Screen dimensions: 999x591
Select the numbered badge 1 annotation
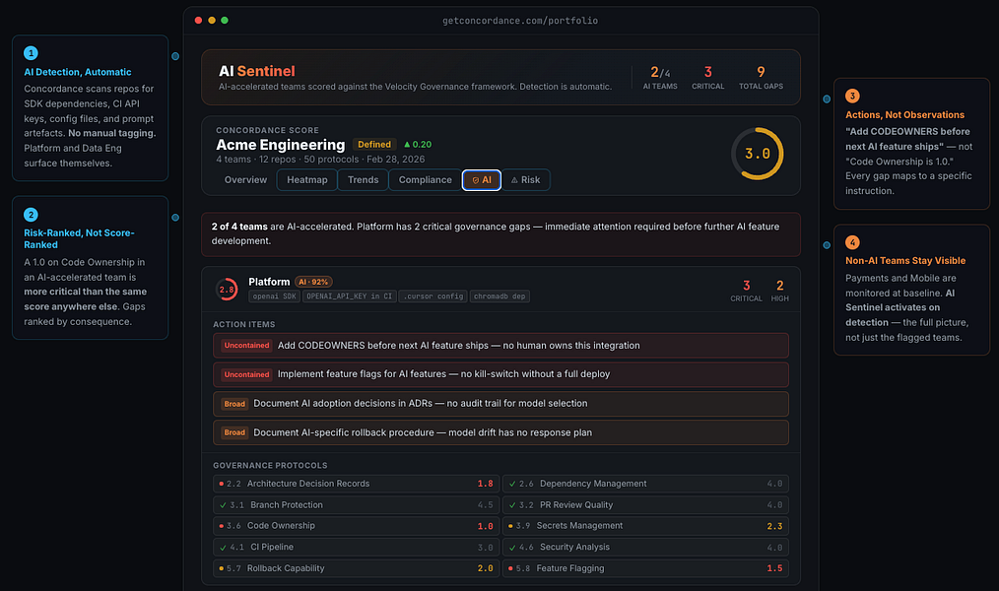click(x=31, y=53)
